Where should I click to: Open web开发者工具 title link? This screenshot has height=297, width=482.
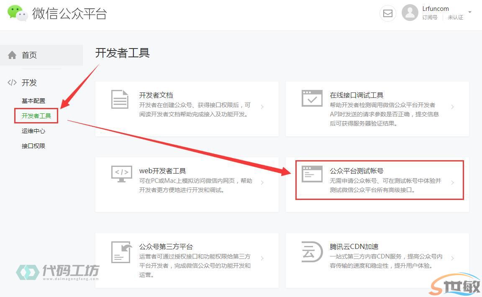163,171
